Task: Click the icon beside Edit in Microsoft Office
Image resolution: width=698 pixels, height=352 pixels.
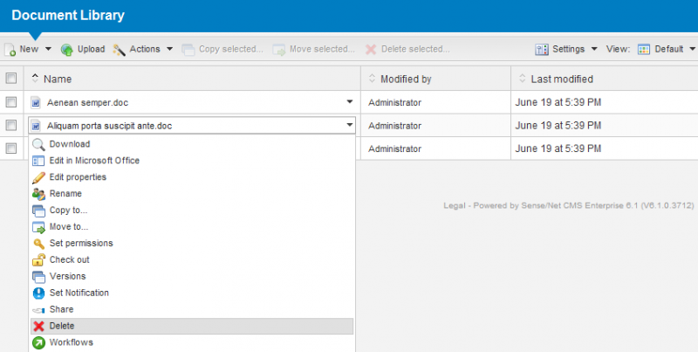Action: pos(38,161)
